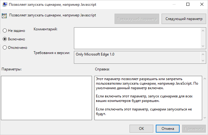Click the policy setting icon beside the heading
The height and width of the screenshot is (135, 208).
click(4, 16)
